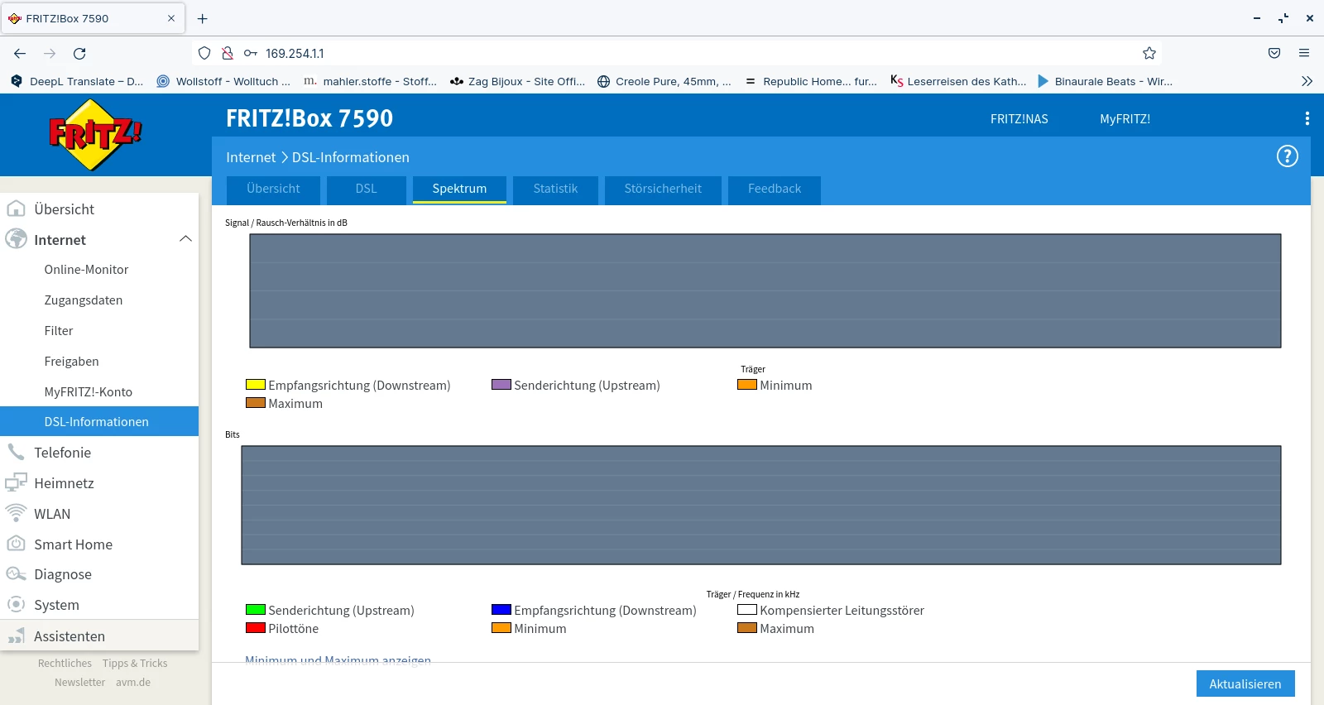Click the Bits spectrum chart
1324x705 pixels.
pyautogui.click(x=761, y=505)
